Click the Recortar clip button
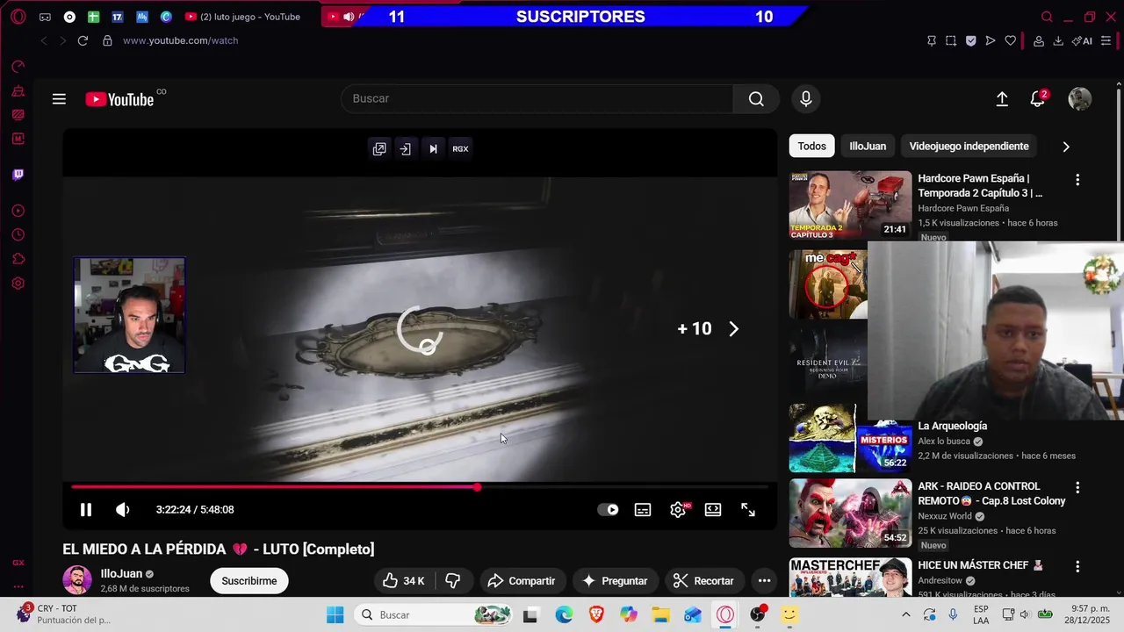Screen dimensions: 1124x632 coord(703,581)
